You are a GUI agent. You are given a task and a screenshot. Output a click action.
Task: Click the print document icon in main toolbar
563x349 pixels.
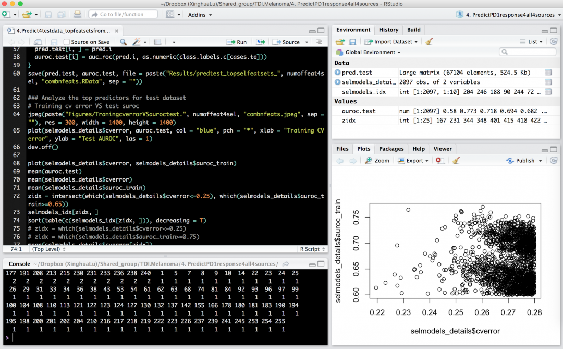[x=77, y=15]
